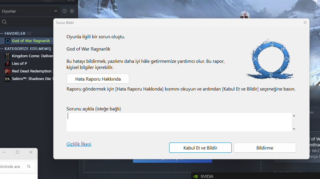Screen dimensions: 320x179
Task: Click the 'Sorun Bildir' dialog title text
Action: click(65, 23)
